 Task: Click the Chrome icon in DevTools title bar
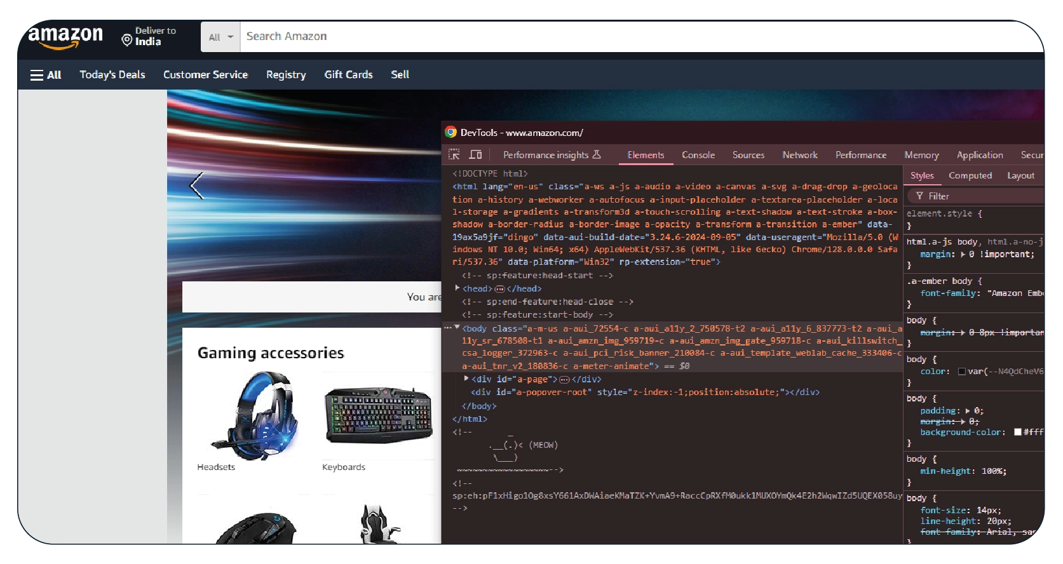point(451,132)
